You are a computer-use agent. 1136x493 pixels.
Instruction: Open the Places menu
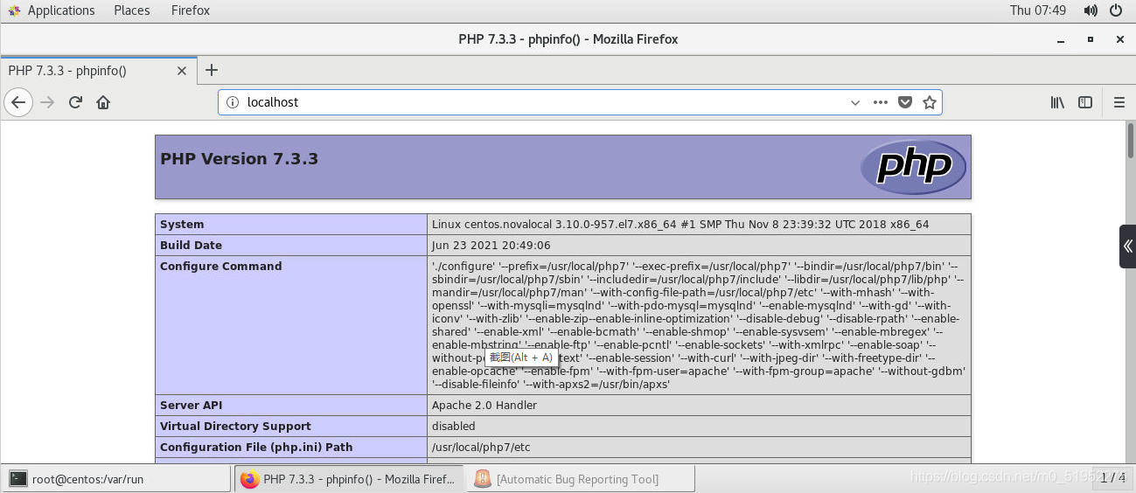tap(131, 10)
